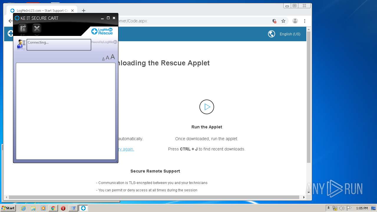Open a new Chrome tab

pyautogui.click(x=84, y=11)
